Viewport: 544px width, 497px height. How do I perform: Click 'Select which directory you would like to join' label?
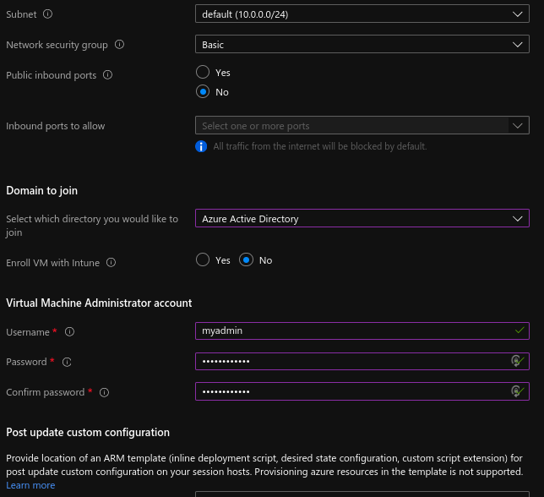point(92,226)
